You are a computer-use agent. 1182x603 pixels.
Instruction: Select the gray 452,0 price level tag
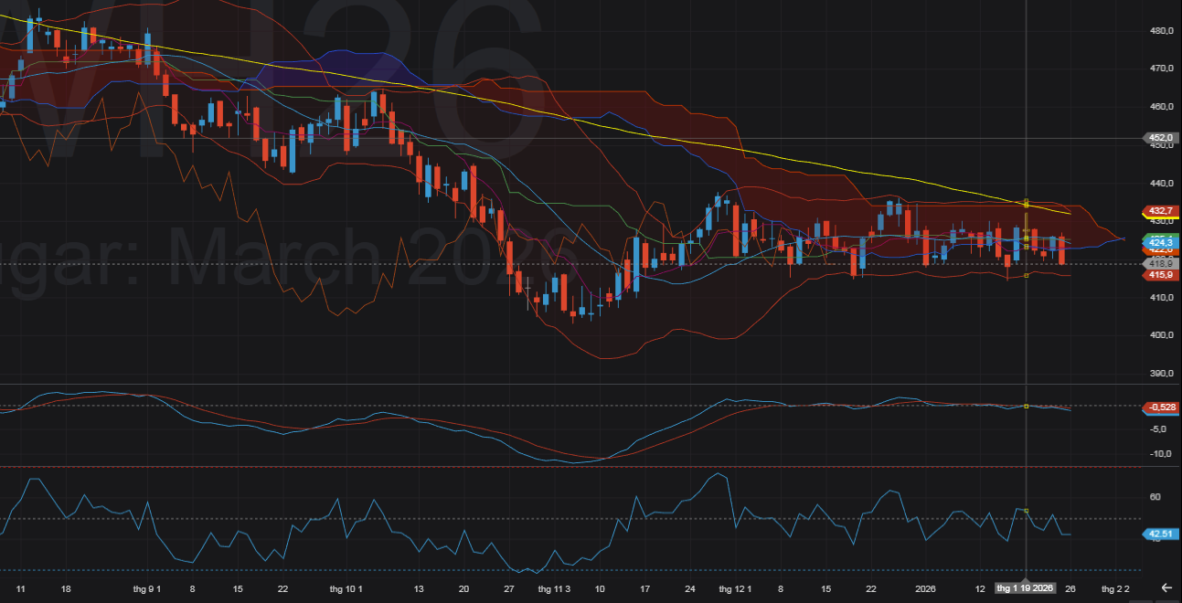(x=1161, y=139)
